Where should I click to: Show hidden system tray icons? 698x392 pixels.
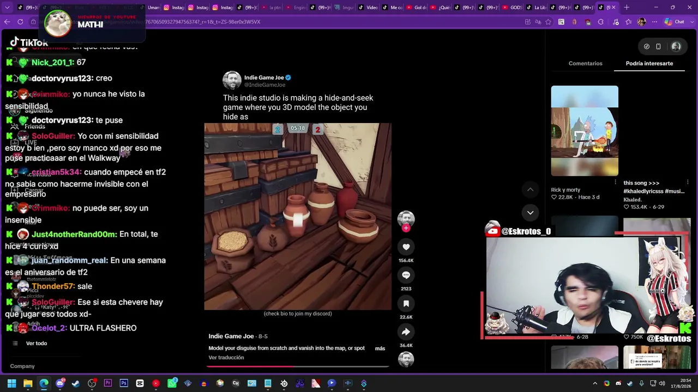click(x=595, y=383)
